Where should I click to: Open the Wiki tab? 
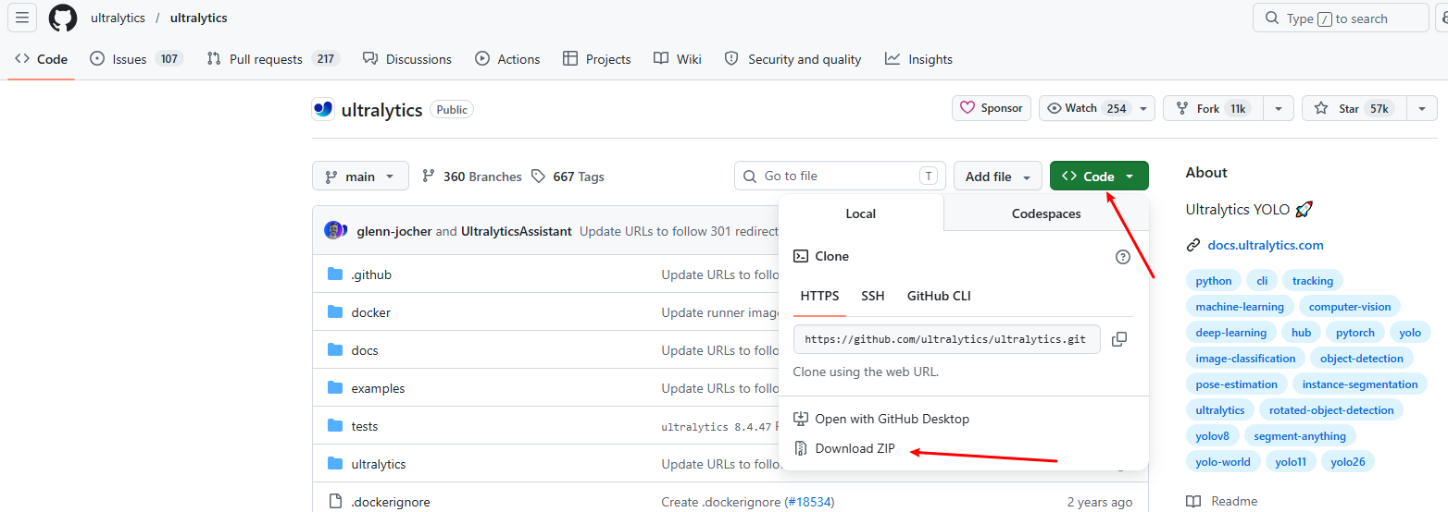click(x=678, y=59)
